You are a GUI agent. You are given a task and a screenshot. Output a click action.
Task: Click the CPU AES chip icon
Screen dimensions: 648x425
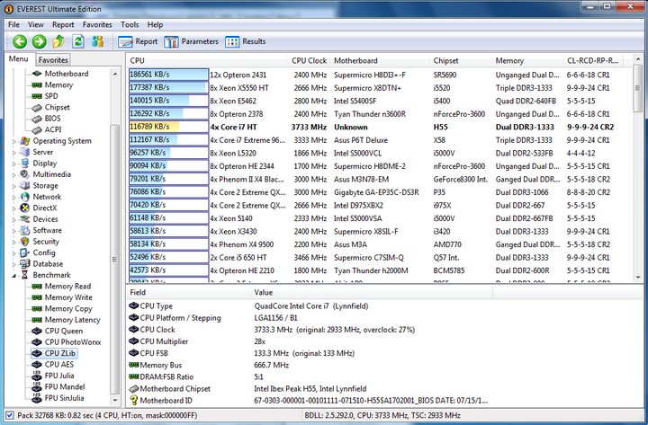(37, 364)
